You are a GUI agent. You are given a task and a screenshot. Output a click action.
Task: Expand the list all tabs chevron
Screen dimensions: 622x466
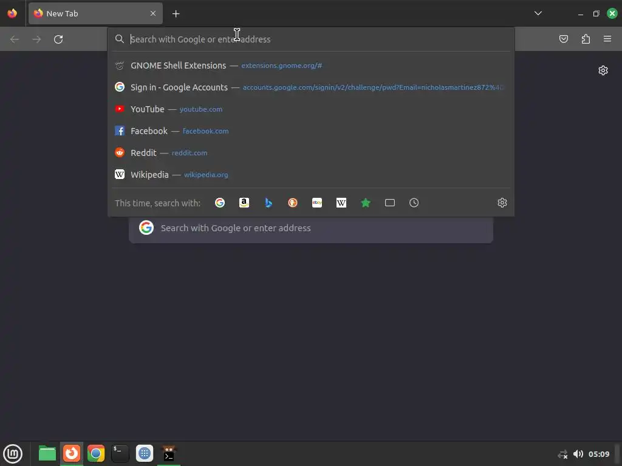coord(538,13)
